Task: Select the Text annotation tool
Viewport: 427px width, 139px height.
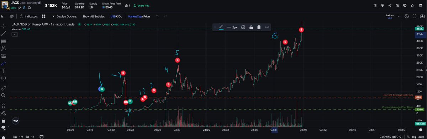Action: click(4, 71)
